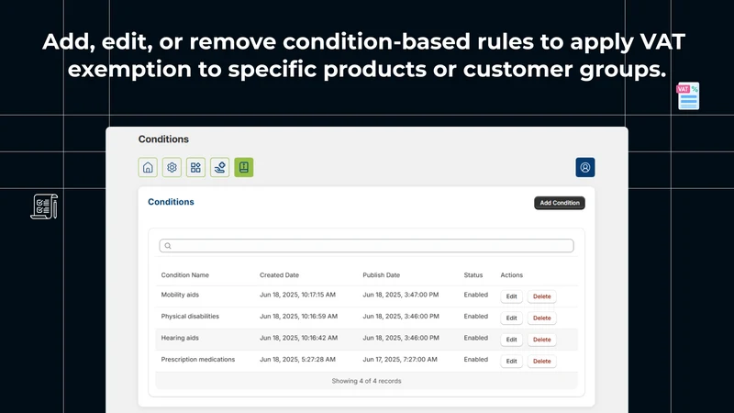
Task: Click the Status column header
Action: pos(473,274)
